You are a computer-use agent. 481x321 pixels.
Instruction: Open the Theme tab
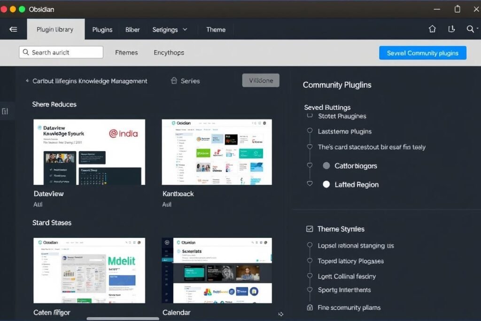pyautogui.click(x=216, y=29)
